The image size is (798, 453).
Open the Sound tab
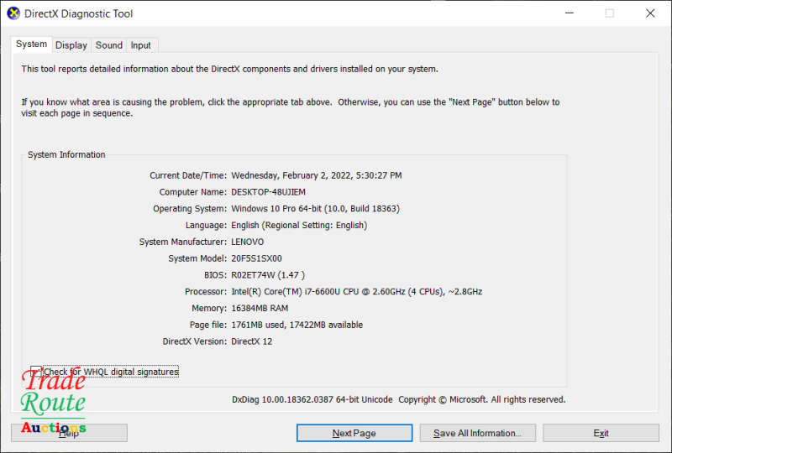point(108,45)
